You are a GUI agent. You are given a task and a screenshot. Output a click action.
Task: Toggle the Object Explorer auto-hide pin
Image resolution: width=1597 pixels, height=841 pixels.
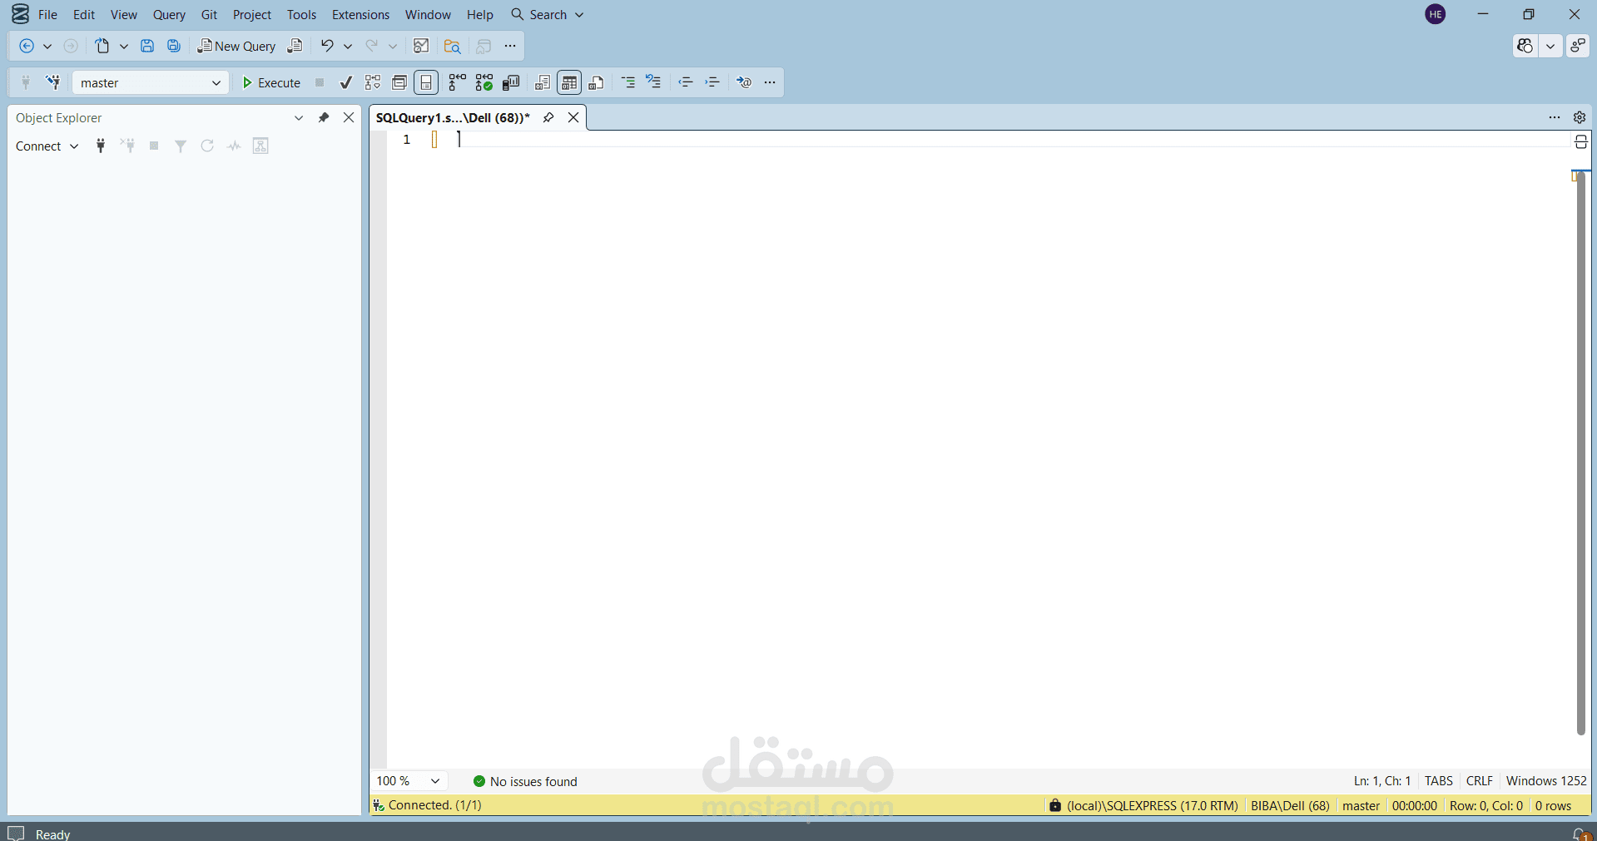(324, 117)
